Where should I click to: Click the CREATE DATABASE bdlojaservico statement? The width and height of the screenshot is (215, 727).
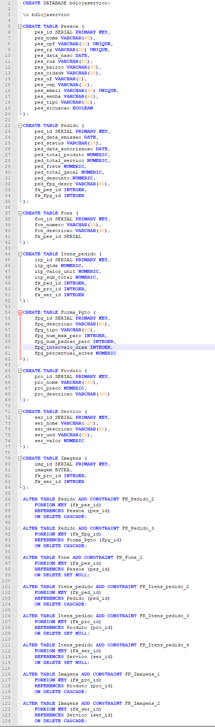[x=66, y=3]
